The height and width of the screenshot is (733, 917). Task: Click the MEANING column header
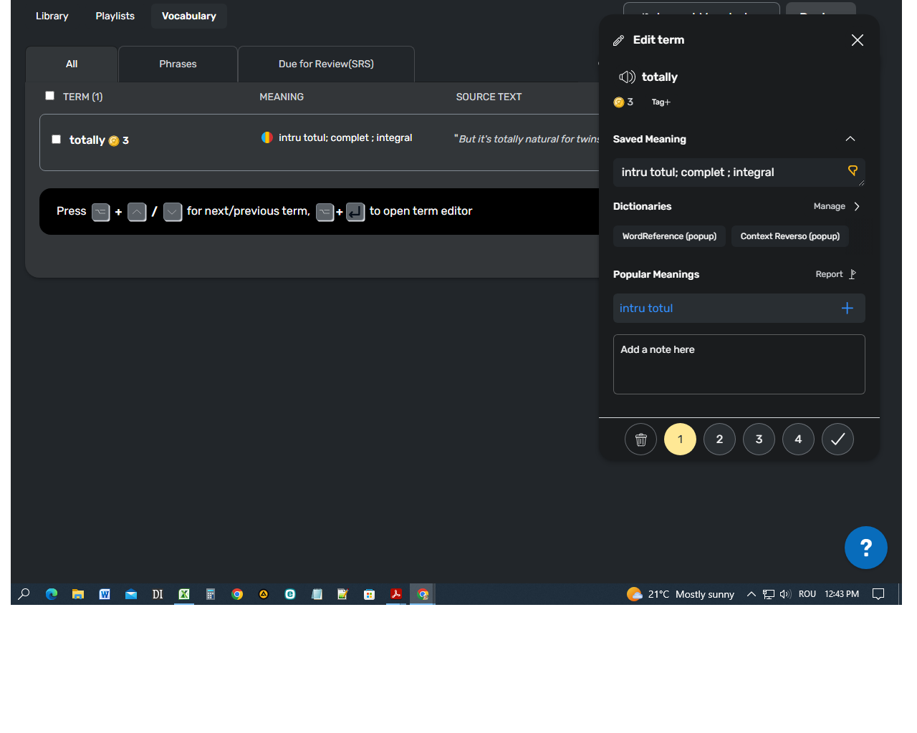click(x=282, y=97)
